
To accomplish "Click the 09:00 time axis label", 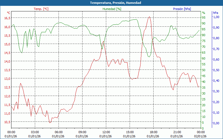I will 82,132.
